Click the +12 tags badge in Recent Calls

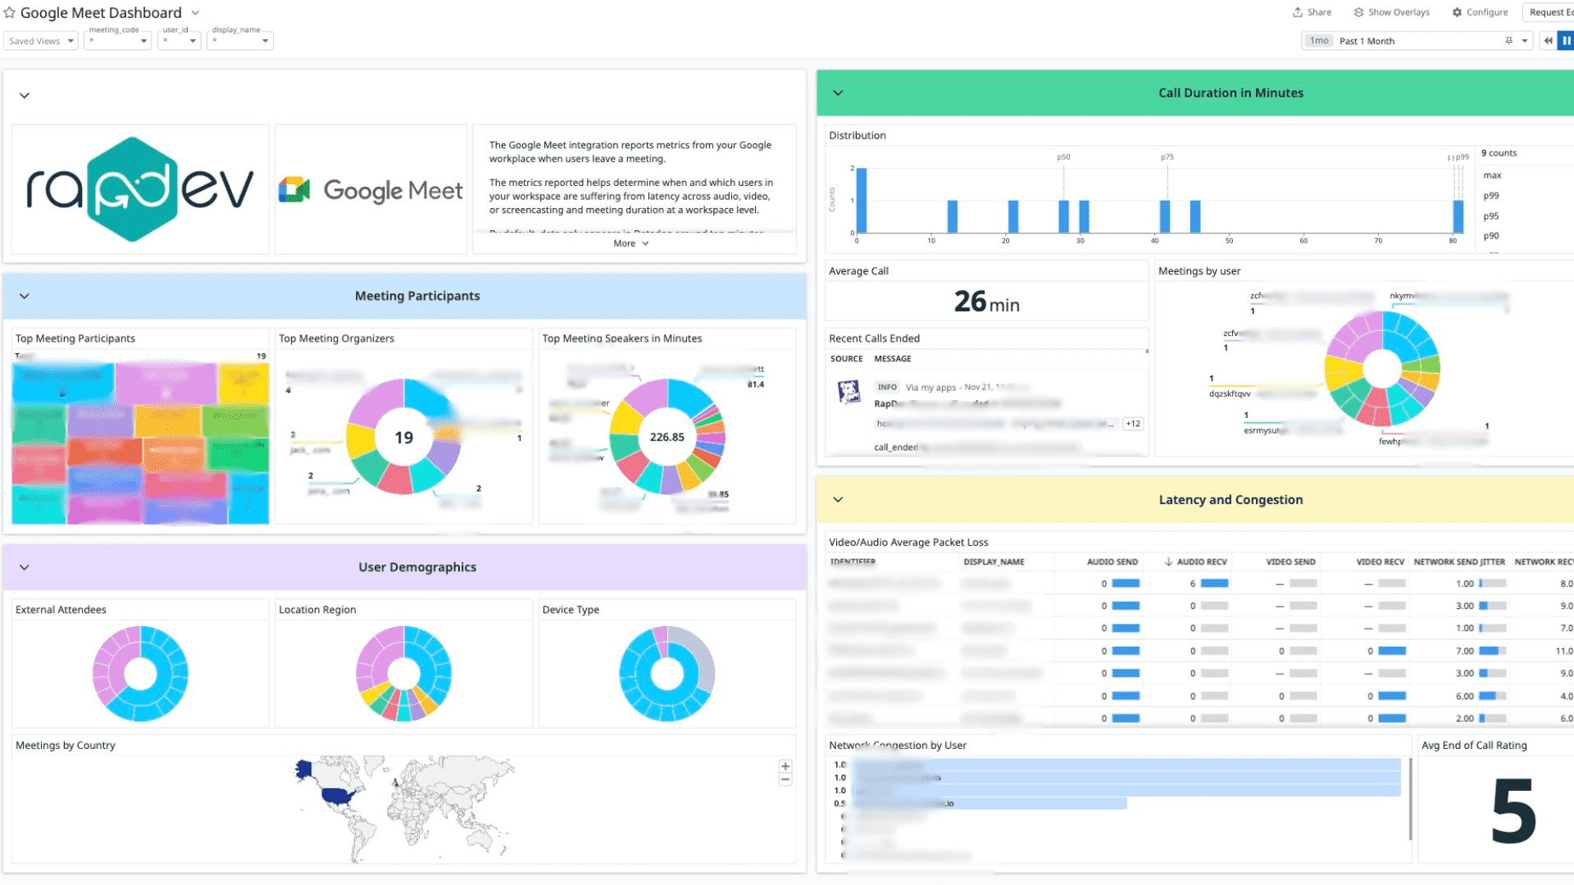[x=1133, y=424]
